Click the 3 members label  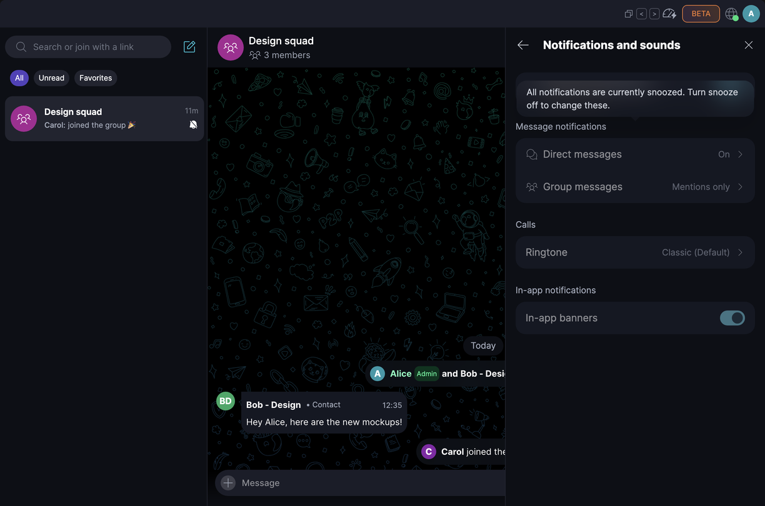click(x=287, y=55)
